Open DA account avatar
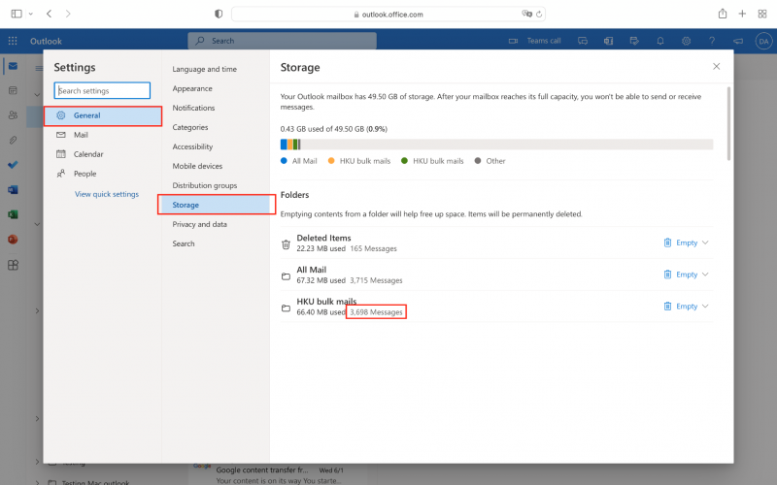Screen dimensions: 777x485 (x=763, y=41)
